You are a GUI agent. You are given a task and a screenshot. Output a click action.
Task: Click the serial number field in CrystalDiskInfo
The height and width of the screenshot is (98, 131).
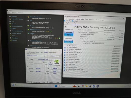click(95, 32)
